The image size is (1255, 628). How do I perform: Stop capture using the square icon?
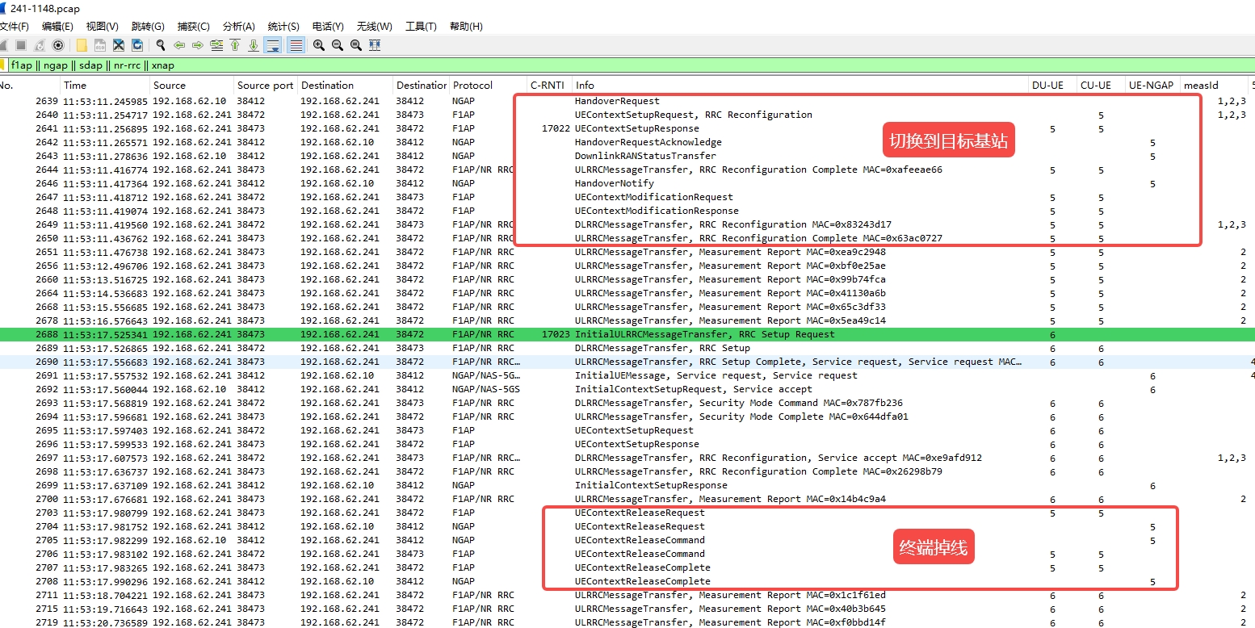coord(21,45)
